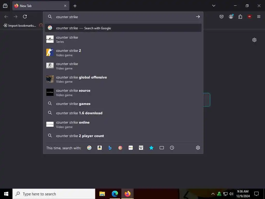Open the Pocket save icon

pyautogui.click(x=222, y=17)
